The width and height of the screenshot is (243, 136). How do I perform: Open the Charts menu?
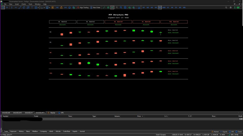pyautogui.click(x=24, y=4)
